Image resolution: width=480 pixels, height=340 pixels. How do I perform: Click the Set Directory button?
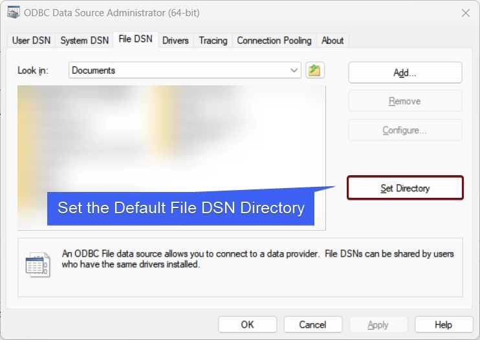pos(405,188)
